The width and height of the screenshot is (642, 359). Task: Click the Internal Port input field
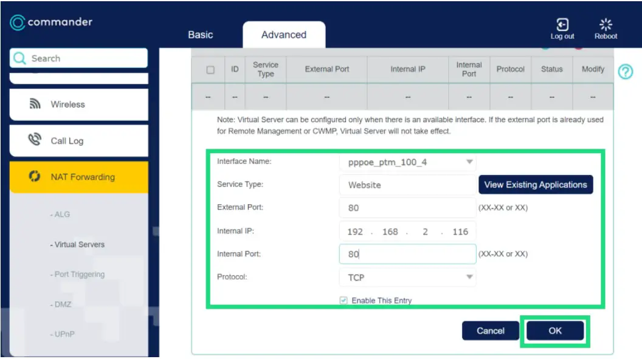coord(407,254)
